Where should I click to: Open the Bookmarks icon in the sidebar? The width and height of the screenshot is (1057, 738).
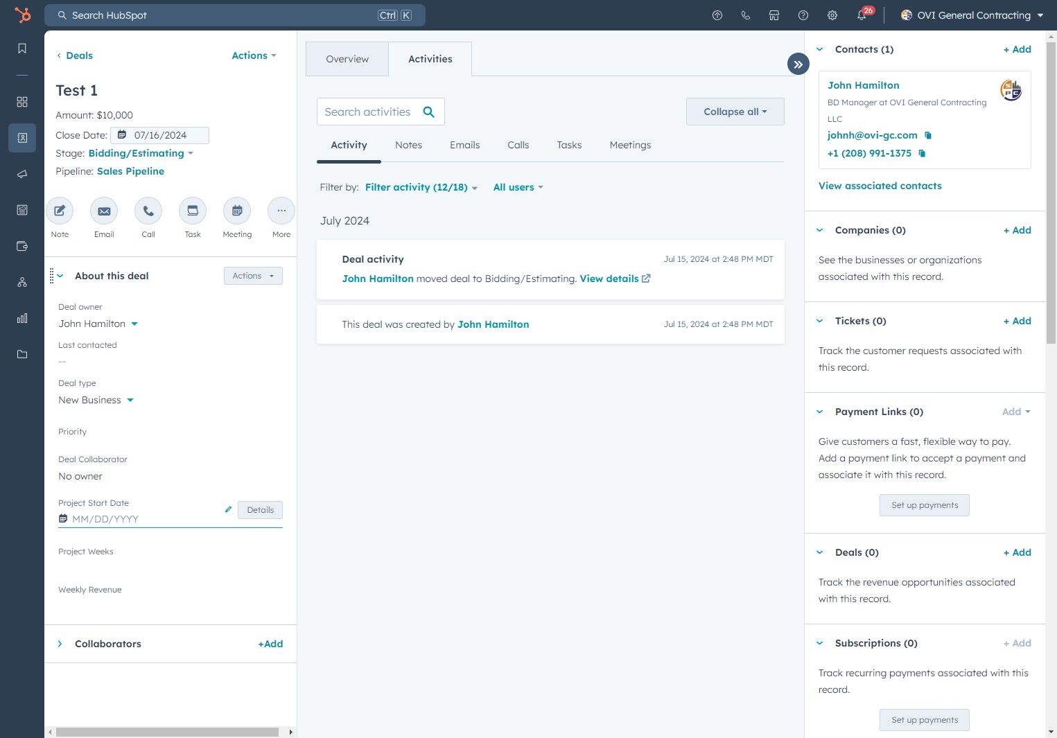click(x=22, y=48)
